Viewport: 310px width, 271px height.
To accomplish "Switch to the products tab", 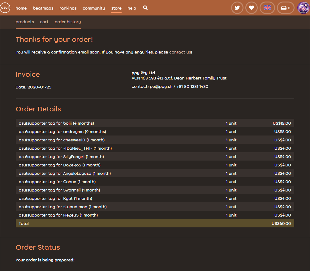I will pos(25,22).
